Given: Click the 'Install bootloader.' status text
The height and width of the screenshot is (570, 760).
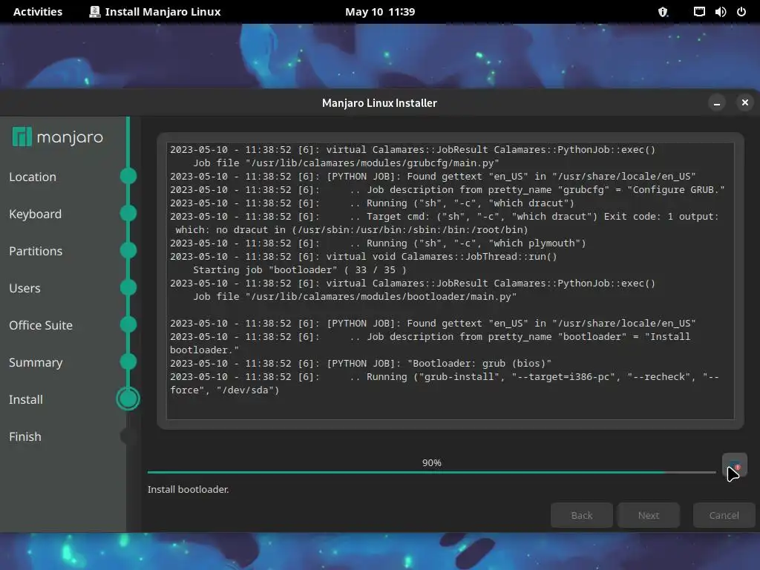Looking at the screenshot, I should (188, 490).
